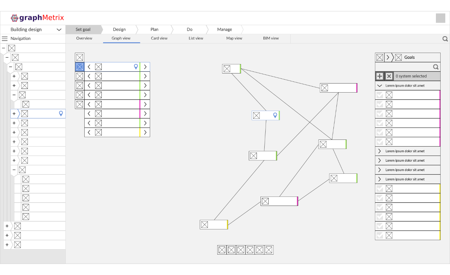Open the BIM view tab

coord(271,38)
